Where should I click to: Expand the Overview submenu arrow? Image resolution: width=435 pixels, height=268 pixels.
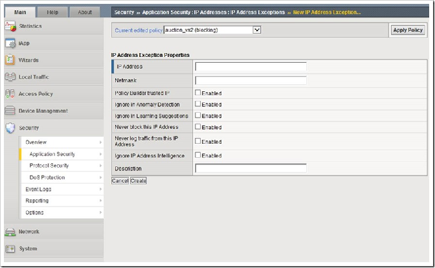[100, 142]
